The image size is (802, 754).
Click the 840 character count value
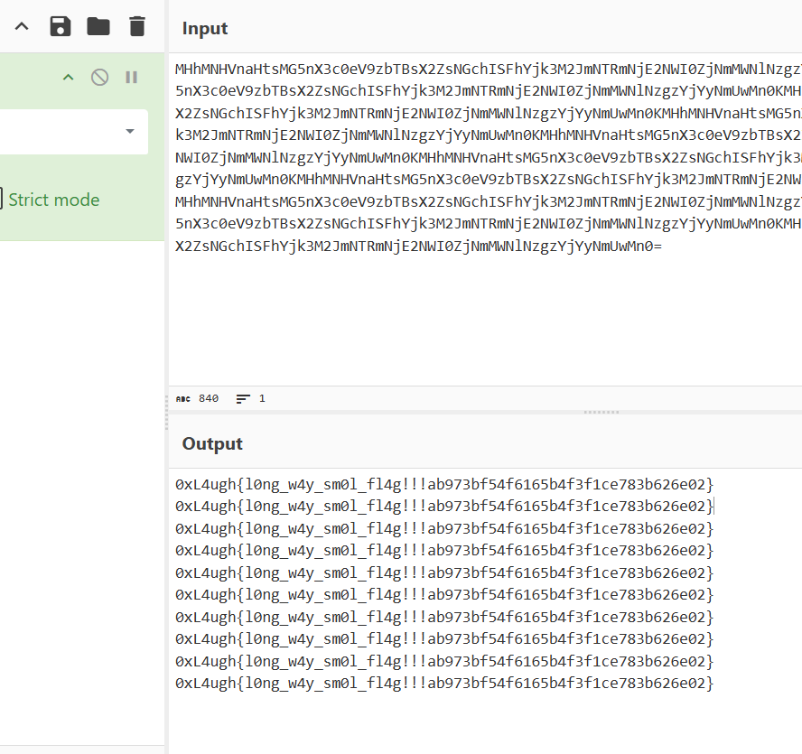click(x=209, y=398)
